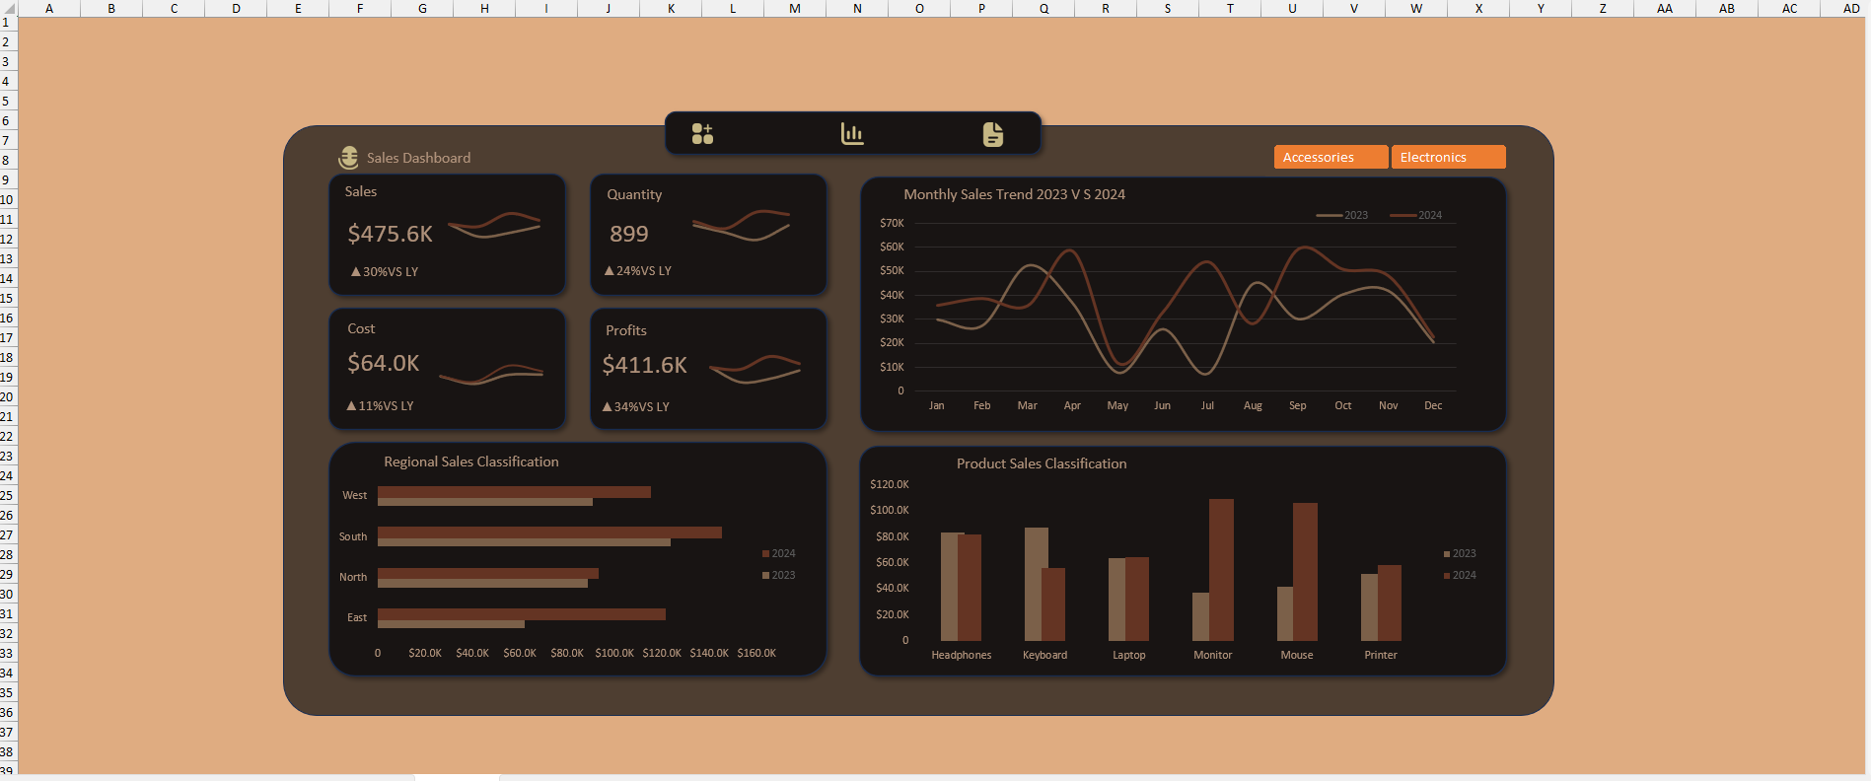Screen dimensions: 1871x781
Task: Filter by the Accessories slicer button
Action: click(1330, 158)
